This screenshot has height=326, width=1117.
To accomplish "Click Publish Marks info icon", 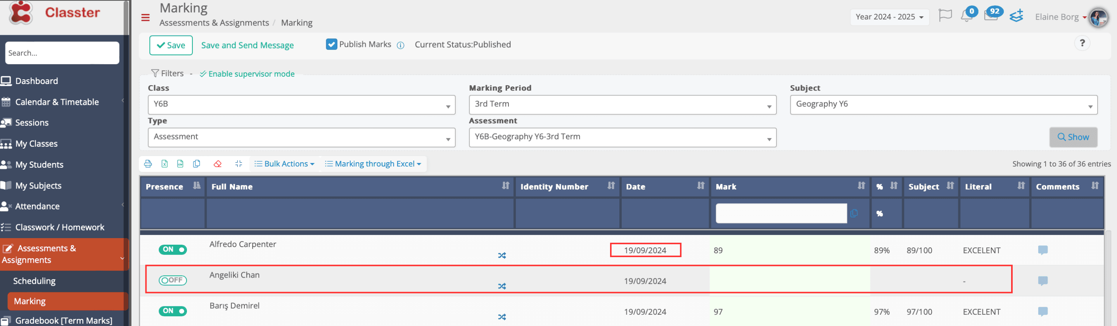I will (401, 45).
